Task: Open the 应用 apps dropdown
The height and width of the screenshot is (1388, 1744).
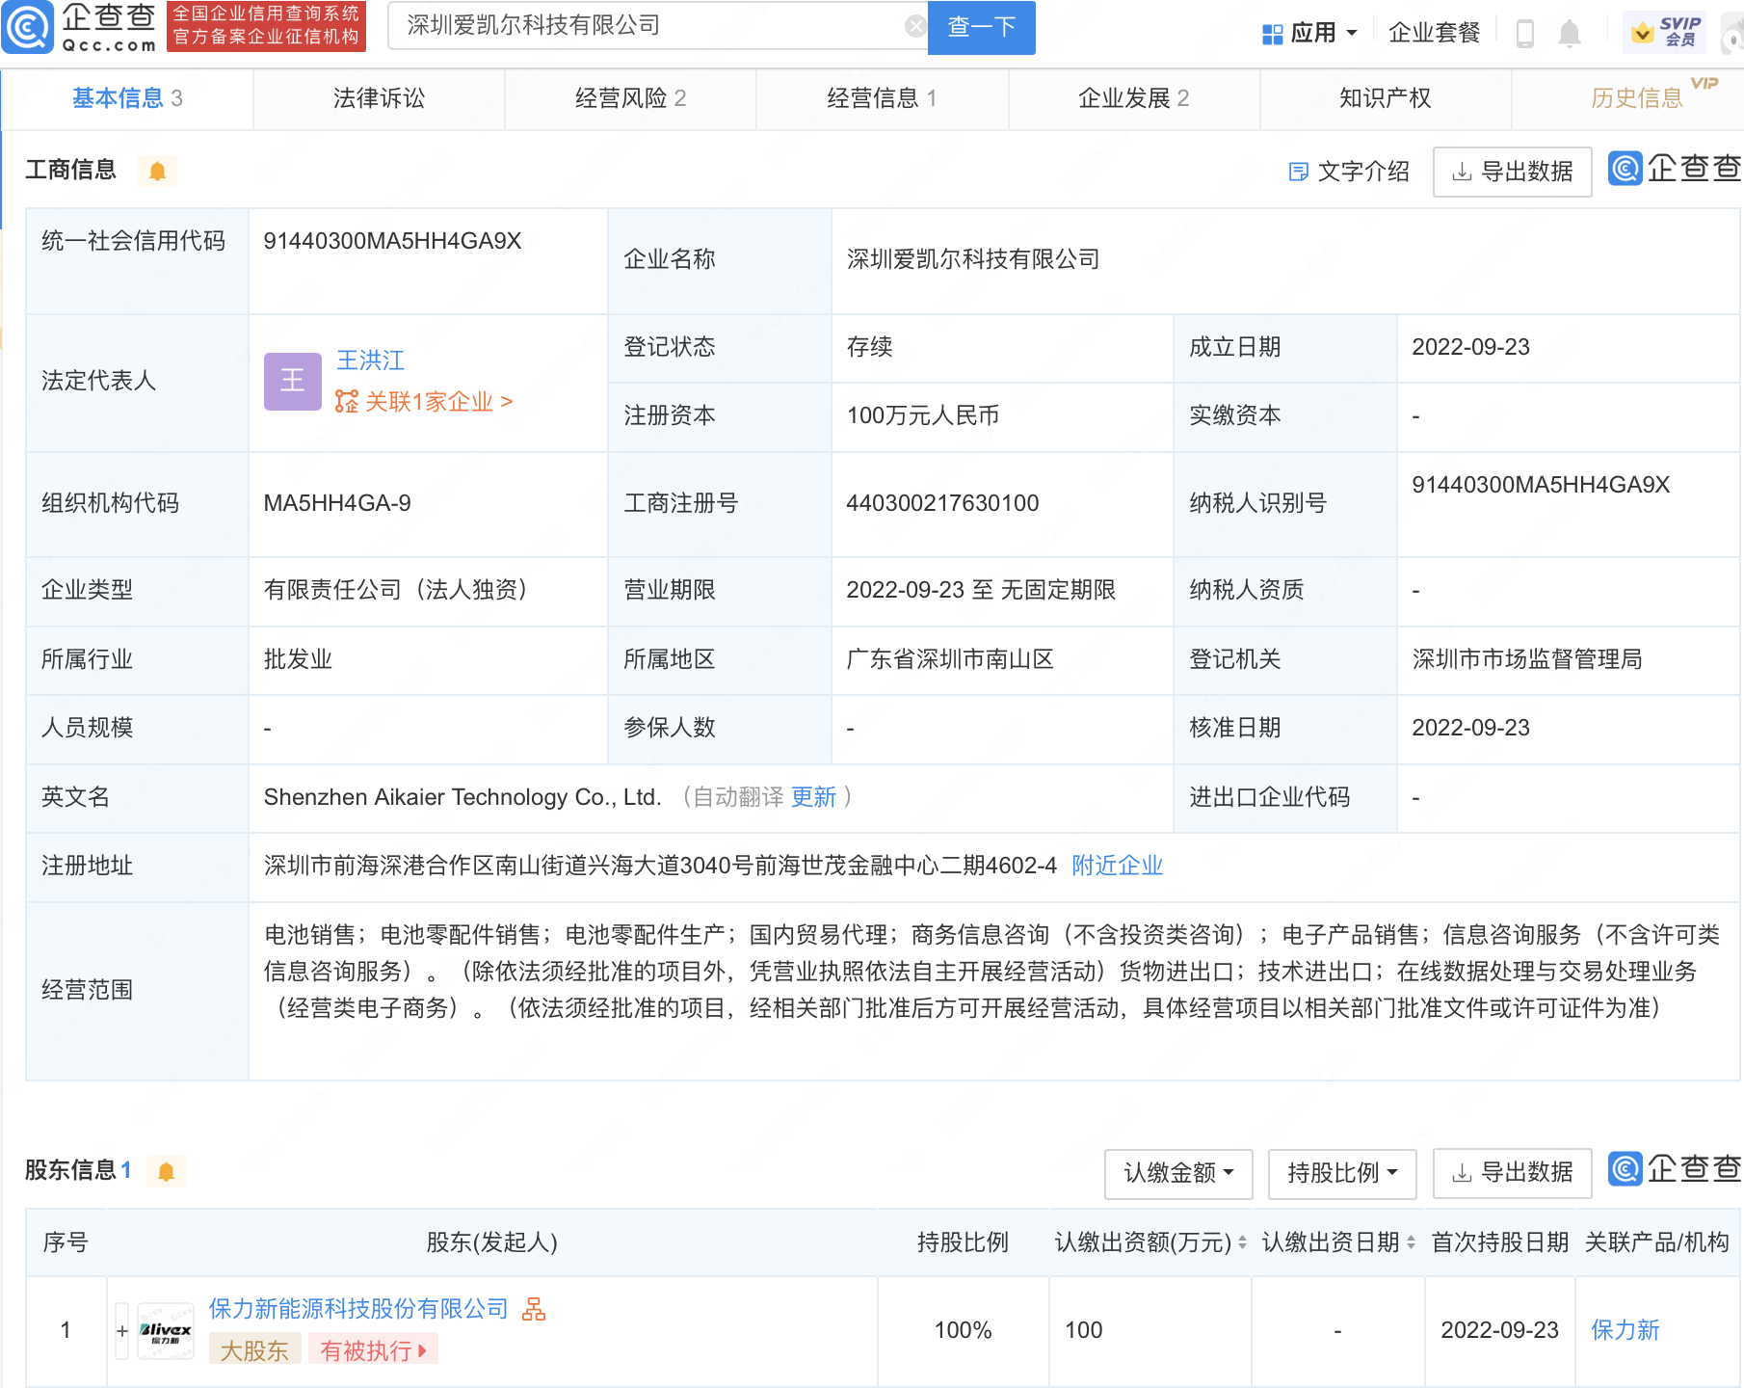Action: (1309, 34)
